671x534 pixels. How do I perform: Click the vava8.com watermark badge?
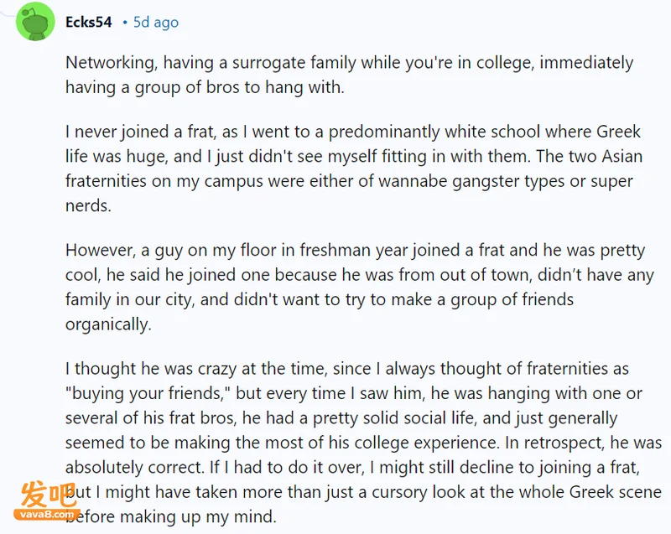coord(47,514)
